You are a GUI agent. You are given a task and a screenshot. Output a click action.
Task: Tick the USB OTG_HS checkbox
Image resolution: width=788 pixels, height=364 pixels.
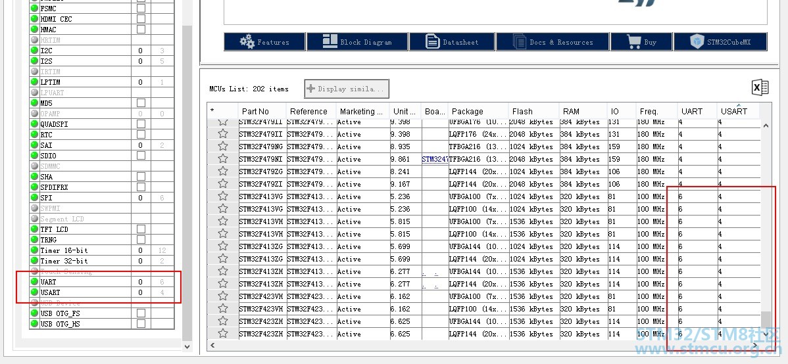(141, 324)
